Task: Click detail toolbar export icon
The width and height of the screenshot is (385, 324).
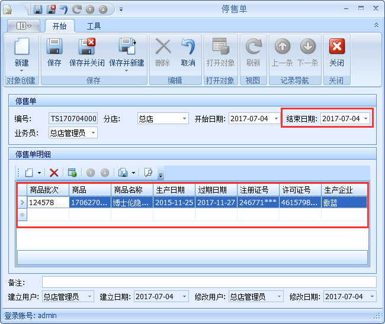Action: (x=123, y=173)
